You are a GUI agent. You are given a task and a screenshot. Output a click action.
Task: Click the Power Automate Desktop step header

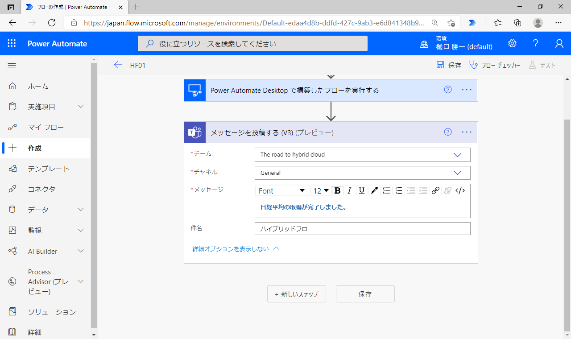pyautogui.click(x=331, y=90)
